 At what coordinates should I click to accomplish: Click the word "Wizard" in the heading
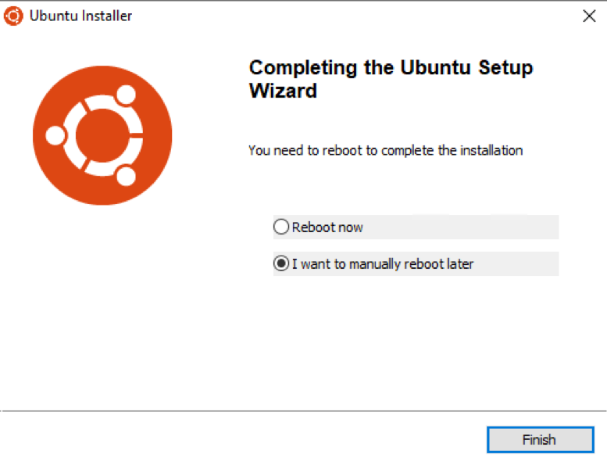point(283,91)
